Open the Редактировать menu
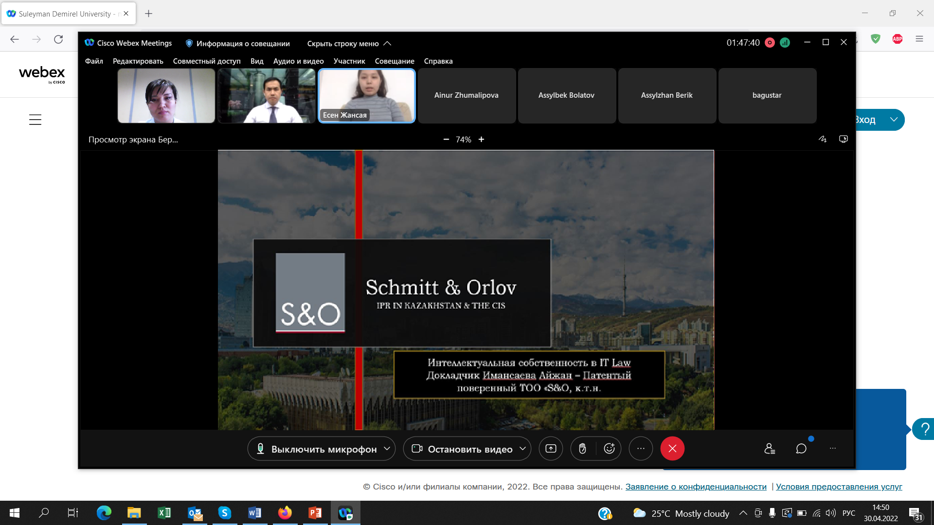Screen dimensions: 934x525 pyautogui.click(x=138, y=61)
